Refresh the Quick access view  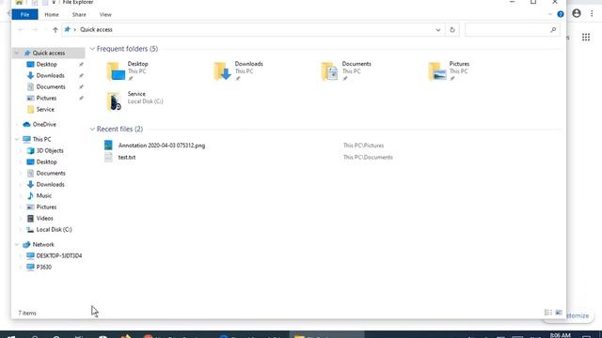(452, 30)
